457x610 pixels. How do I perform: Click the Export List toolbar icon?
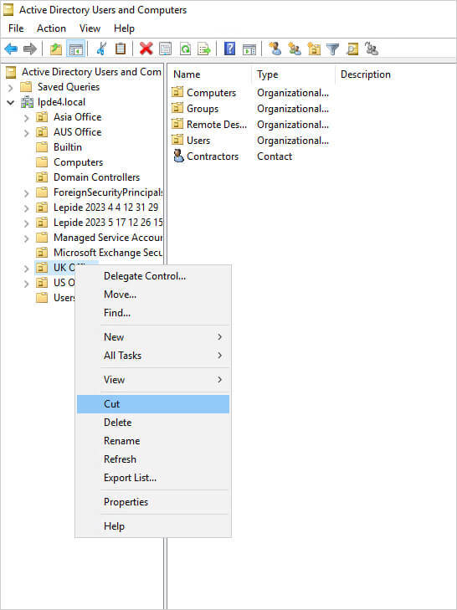pyautogui.click(x=204, y=49)
